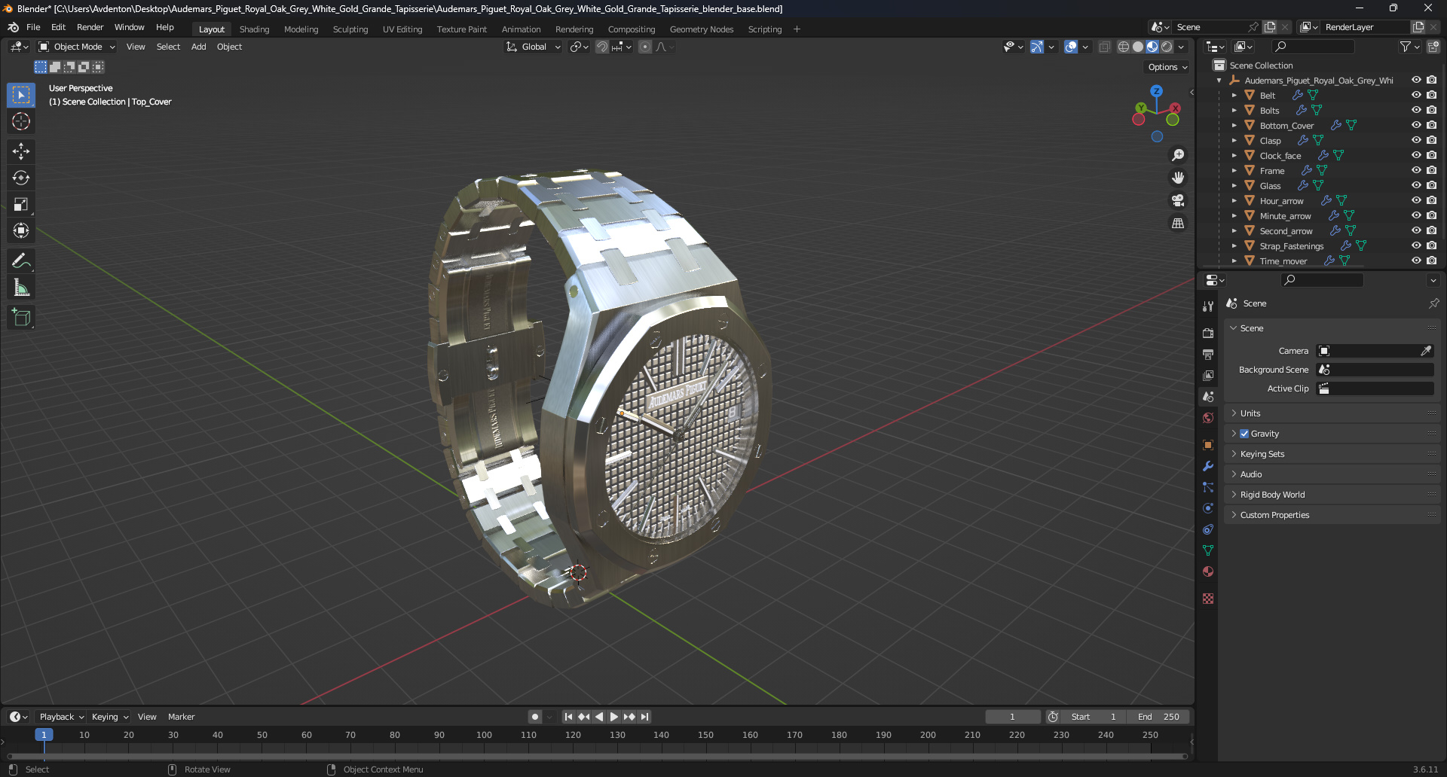The height and width of the screenshot is (777, 1447).
Task: Switch to the UV Editing workspace tab
Action: click(x=402, y=29)
